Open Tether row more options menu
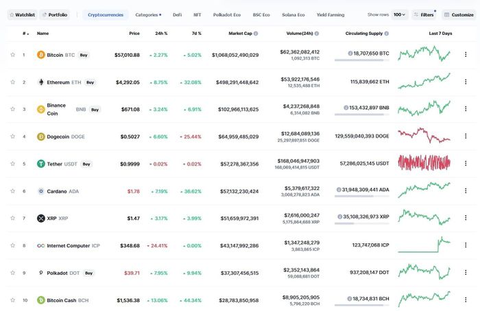The image size is (480, 311). click(x=466, y=163)
